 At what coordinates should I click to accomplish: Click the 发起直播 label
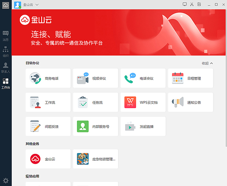146,127
